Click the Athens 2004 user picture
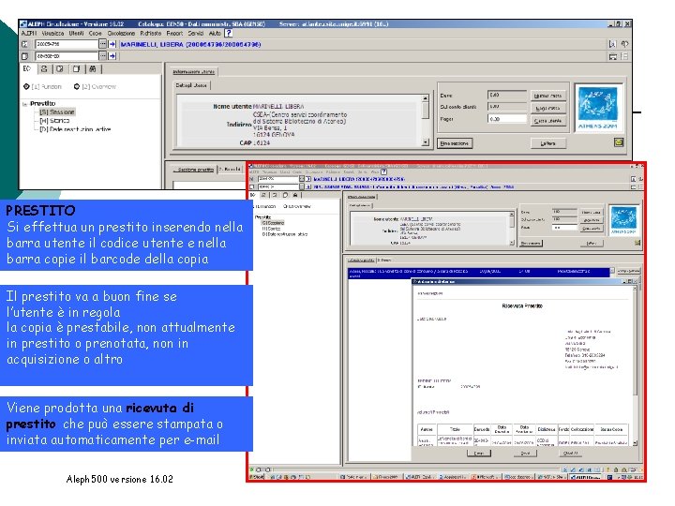 click(598, 108)
